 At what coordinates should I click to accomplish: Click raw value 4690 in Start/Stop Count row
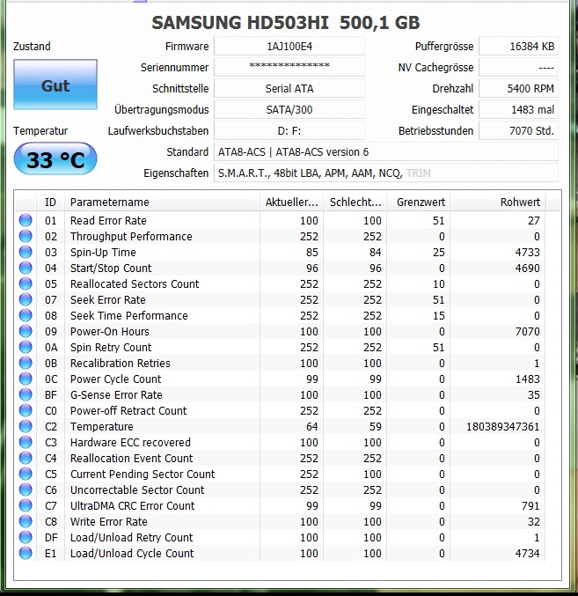coord(528,268)
